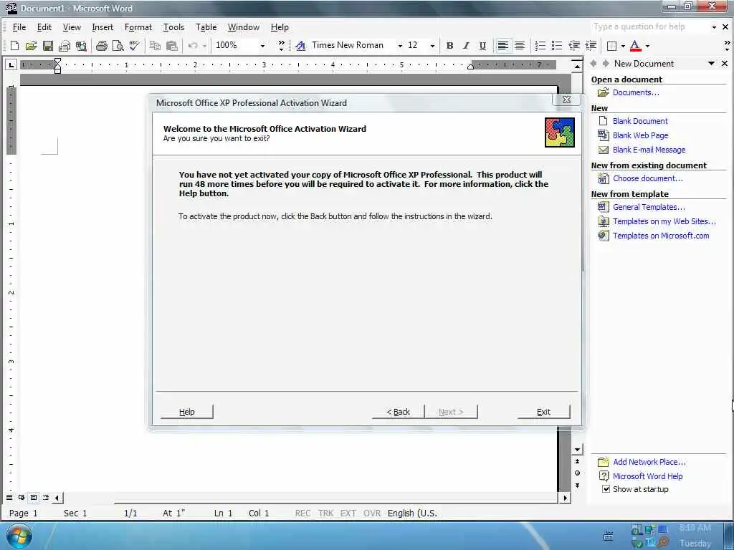Open the font size 12 dropdown
The width and height of the screenshot is (734, 550).
432,45
